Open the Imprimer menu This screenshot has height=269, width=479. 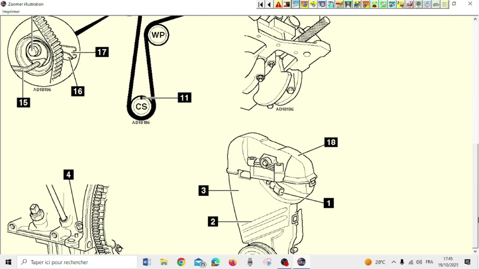click(11, 12)
